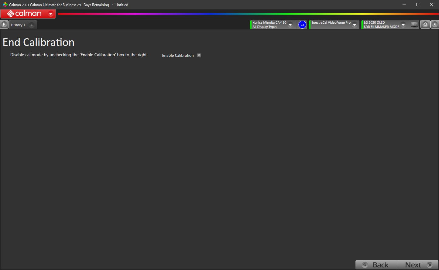Expand SpectraCal VideoForge Pro source dropdown
439x270 pixels.
354,25
